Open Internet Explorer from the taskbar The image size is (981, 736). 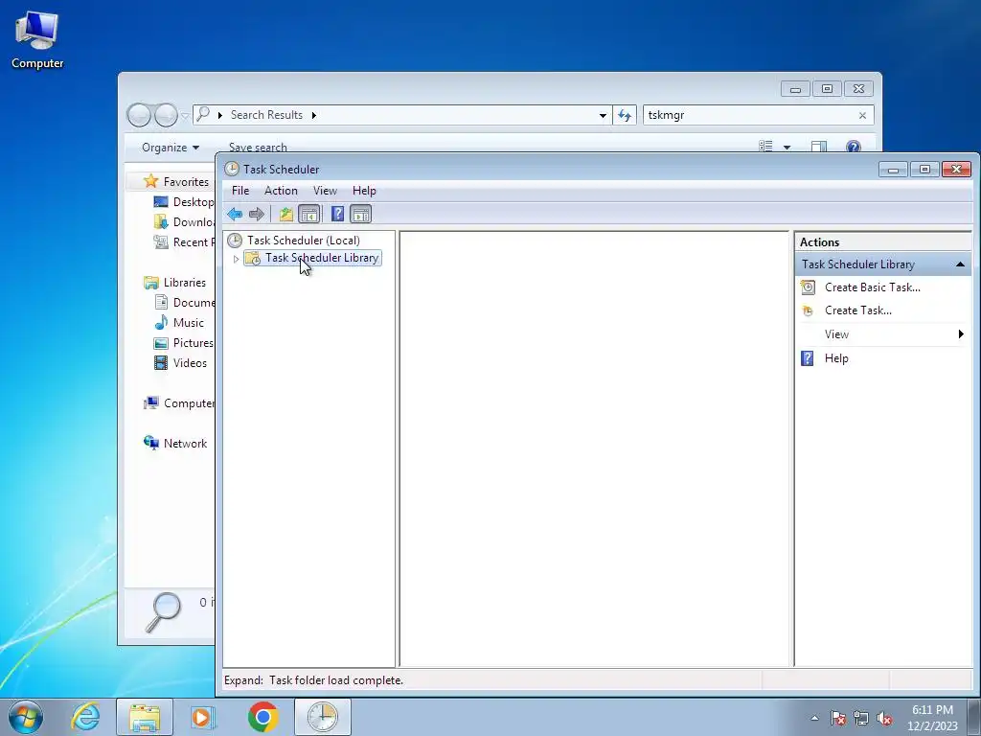coord(85,717)
